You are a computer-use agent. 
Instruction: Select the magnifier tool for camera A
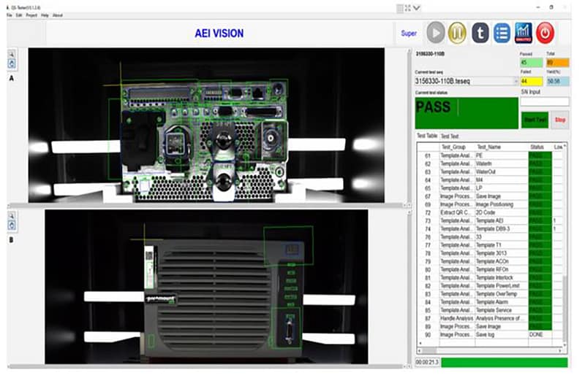[x=12, y=54]
